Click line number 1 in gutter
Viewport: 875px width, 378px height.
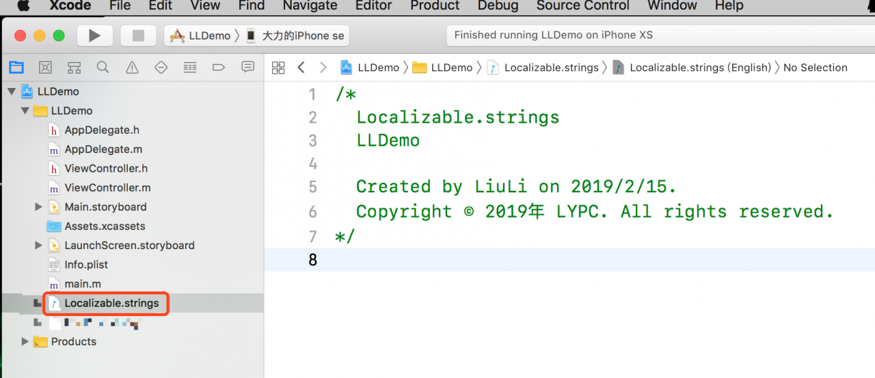(x=312, y=94)
